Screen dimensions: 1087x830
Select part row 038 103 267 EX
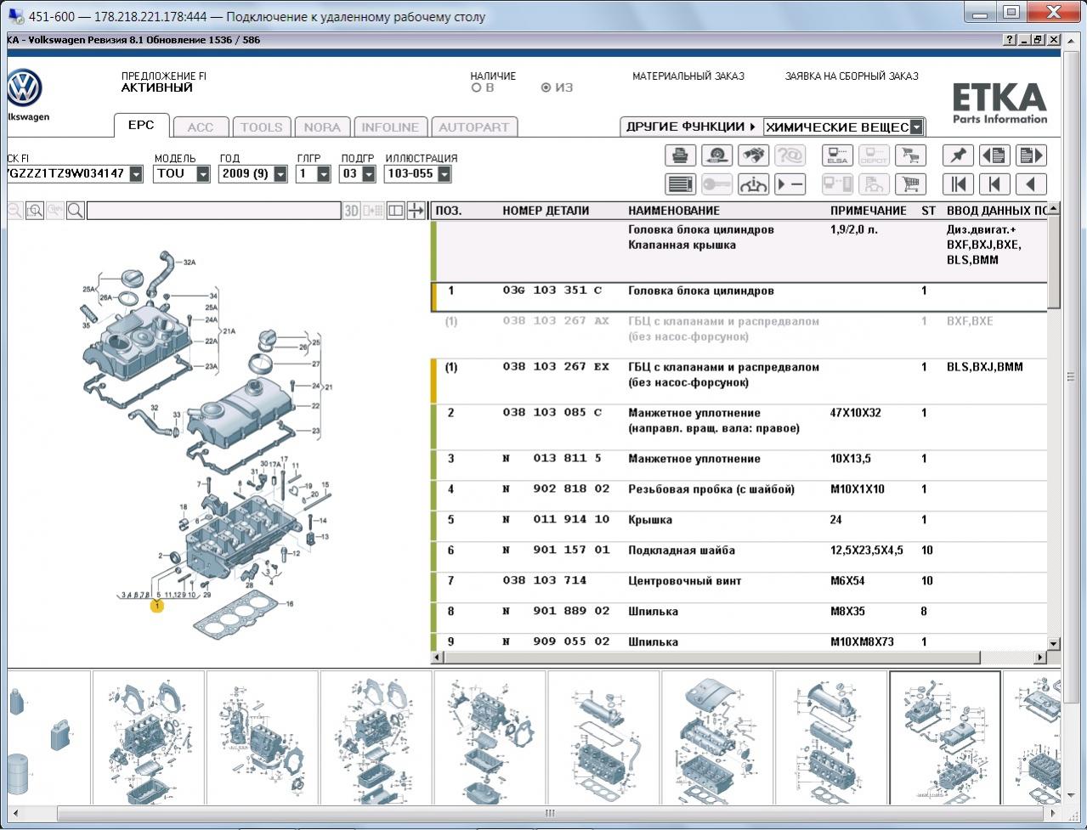click(739, 381)
